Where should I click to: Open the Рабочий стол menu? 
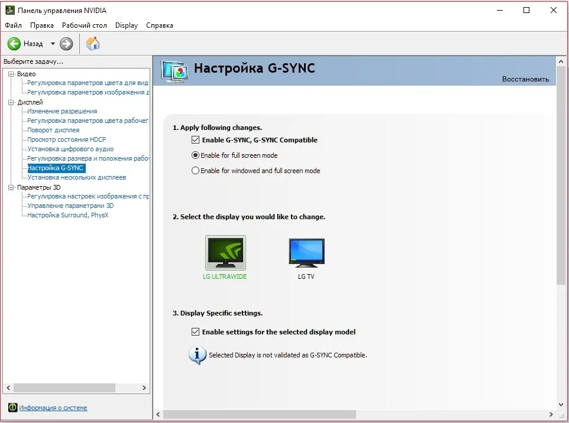84,25
